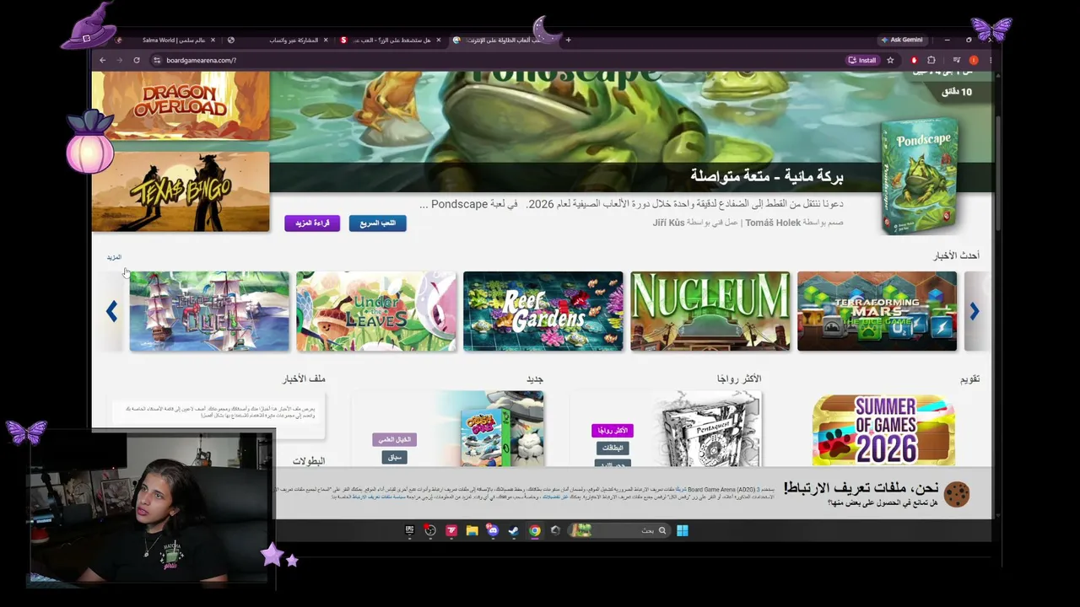Click the الخيال العلمي purple tag
Image resolution: width=1080 pixels, height=607 pixels.
coord(394,439)
